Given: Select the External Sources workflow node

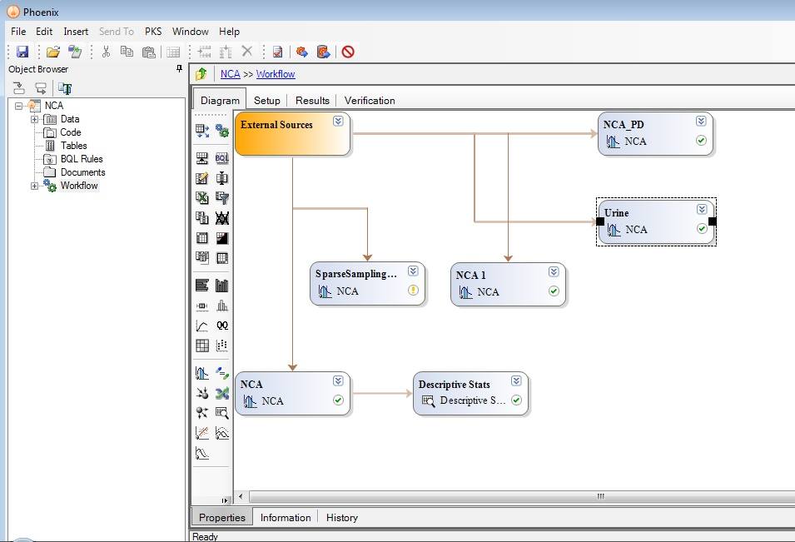Looking at the screenshot, I should pyautogui.click(x=292, y=134).
